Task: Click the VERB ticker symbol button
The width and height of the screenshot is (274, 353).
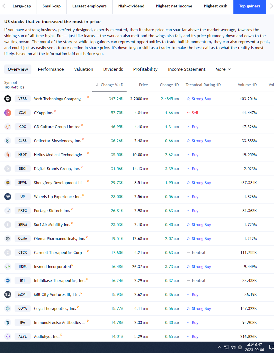Action: tap(23, 99)
